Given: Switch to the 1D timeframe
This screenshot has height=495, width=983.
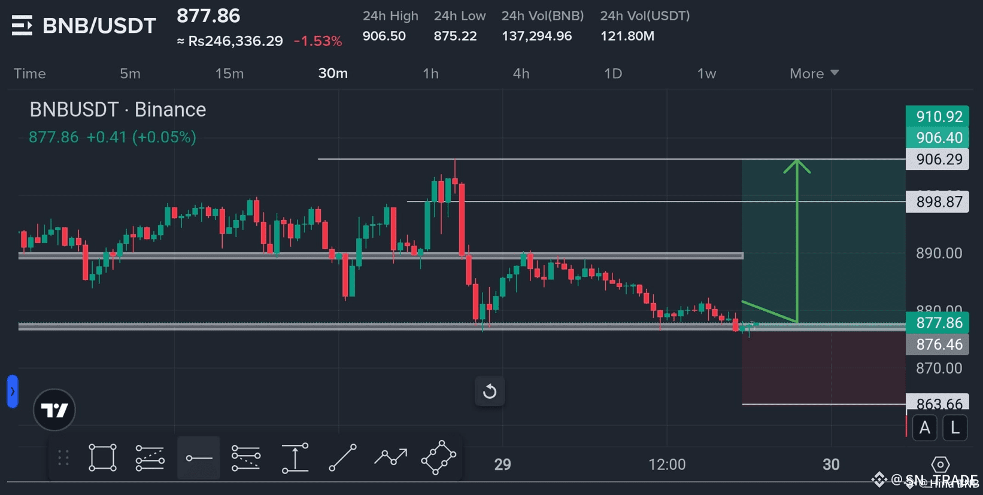Looking at the screenshot, I should pyautogui.click(x=613, y=74).
